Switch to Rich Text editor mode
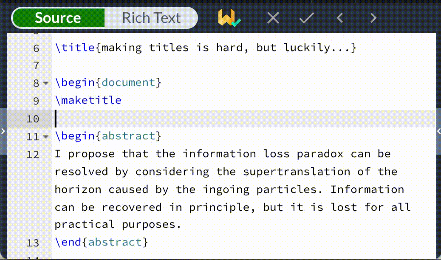The image size is (441, 260). pos(151,18)
